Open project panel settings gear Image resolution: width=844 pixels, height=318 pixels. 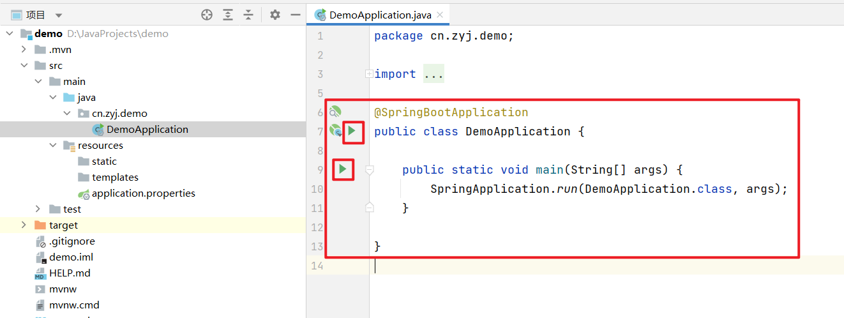275,15
